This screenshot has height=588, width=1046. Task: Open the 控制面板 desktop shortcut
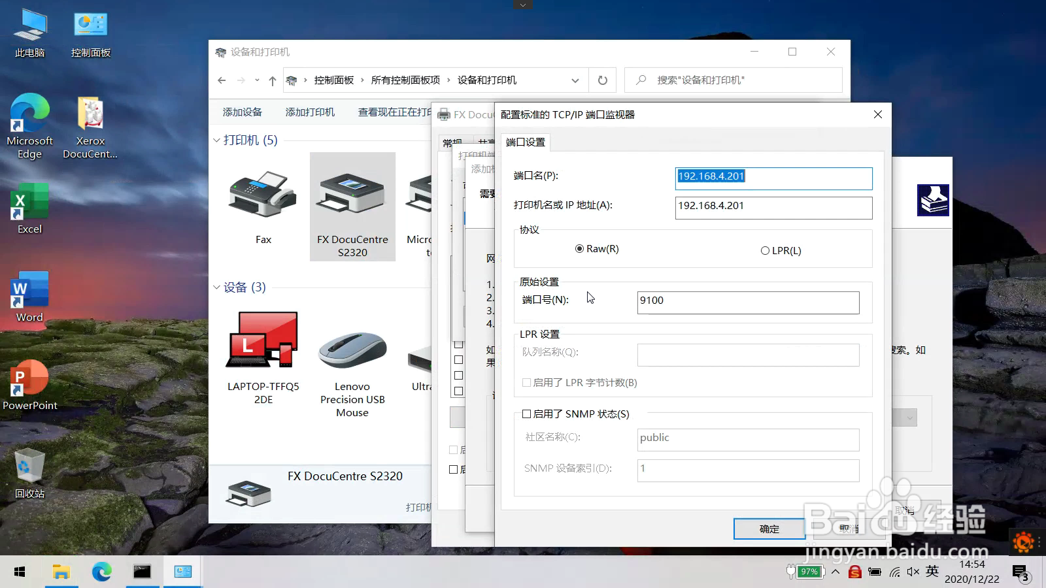[x=91, y=34]
